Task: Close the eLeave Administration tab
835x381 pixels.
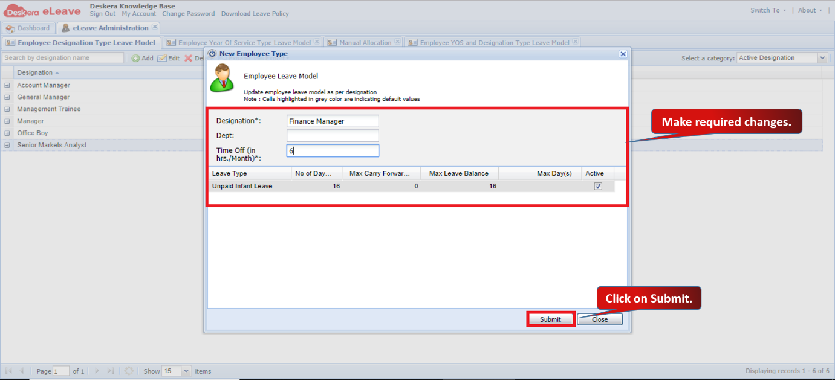Action: (x=155, y=27)
